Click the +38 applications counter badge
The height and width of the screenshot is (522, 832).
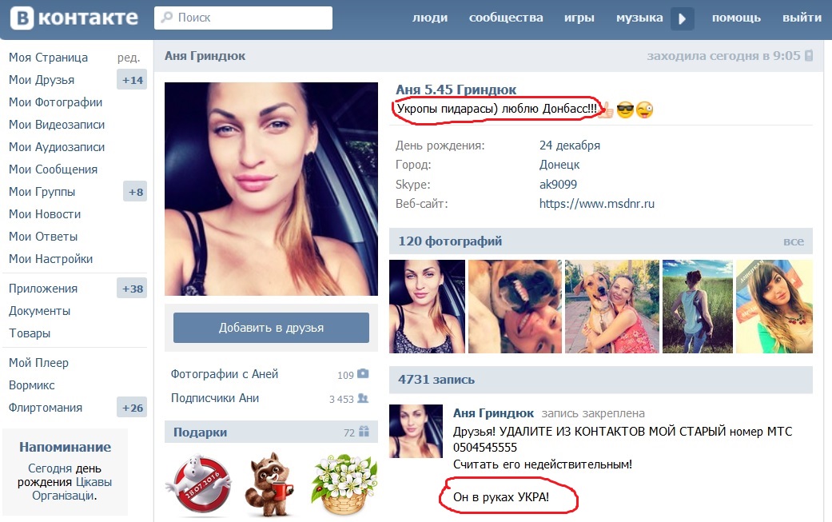click(x=132, y=289)
